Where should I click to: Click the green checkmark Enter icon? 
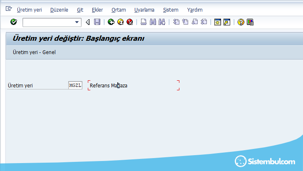pos(14,22)
